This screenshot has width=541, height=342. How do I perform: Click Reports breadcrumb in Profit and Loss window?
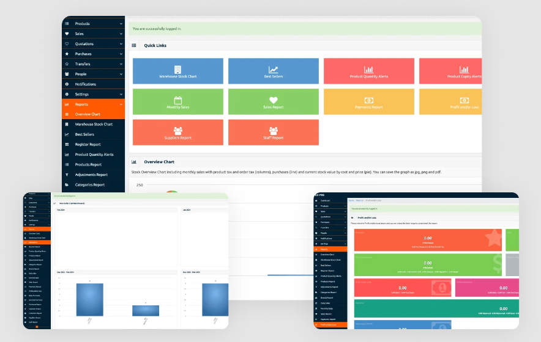[x=359, y=200]
